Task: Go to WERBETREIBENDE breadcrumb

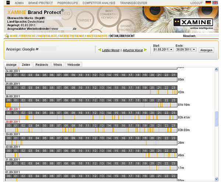Action: click(x=72, y=36)
